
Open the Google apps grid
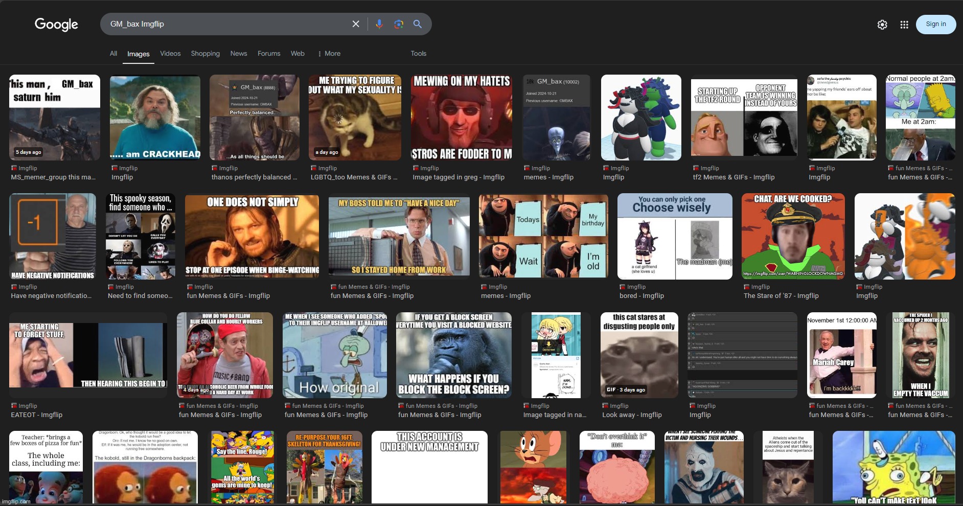tap(904, 25)
